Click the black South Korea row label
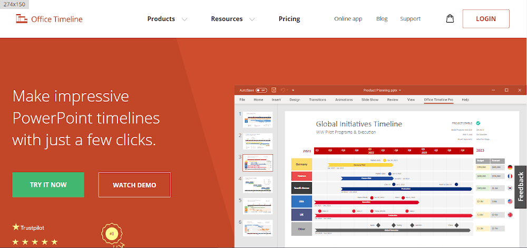The height and width of the screenshot is (248, 527). (x=301, y=188)
